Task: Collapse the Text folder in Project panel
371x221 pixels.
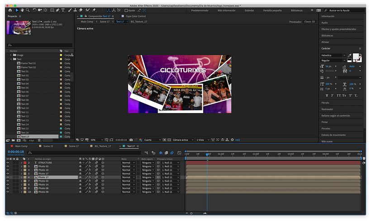Action: point(11,59)
